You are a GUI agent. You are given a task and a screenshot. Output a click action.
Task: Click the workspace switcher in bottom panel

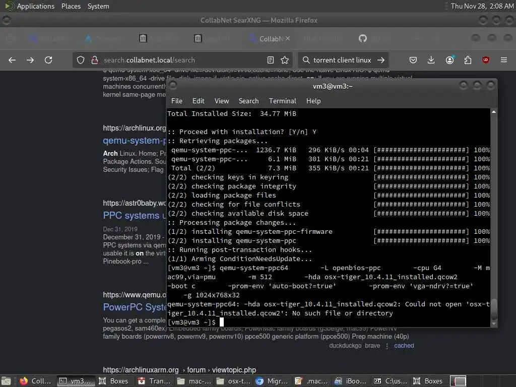click(x=458, y=381)
